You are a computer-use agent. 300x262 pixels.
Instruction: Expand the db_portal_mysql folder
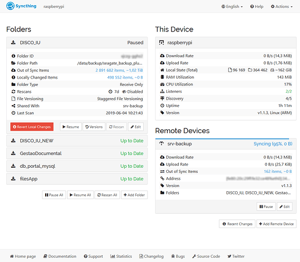click(x=77, y=166)
